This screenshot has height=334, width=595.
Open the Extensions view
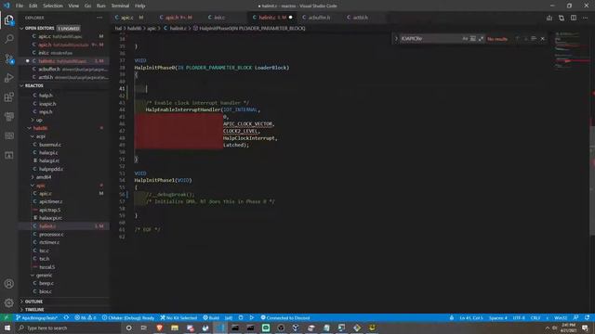coord(9,97)
